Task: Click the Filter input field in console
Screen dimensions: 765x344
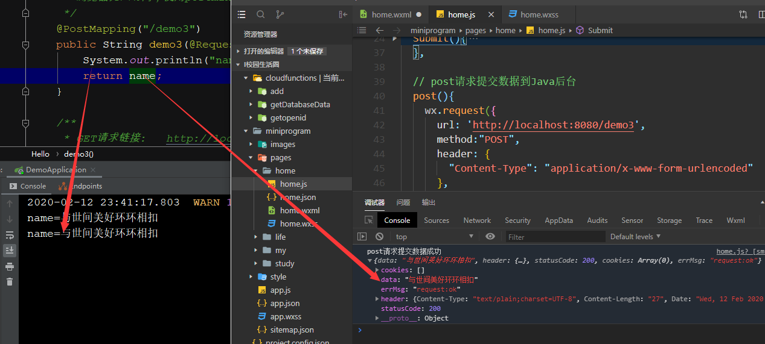Action: click(555, 237)
